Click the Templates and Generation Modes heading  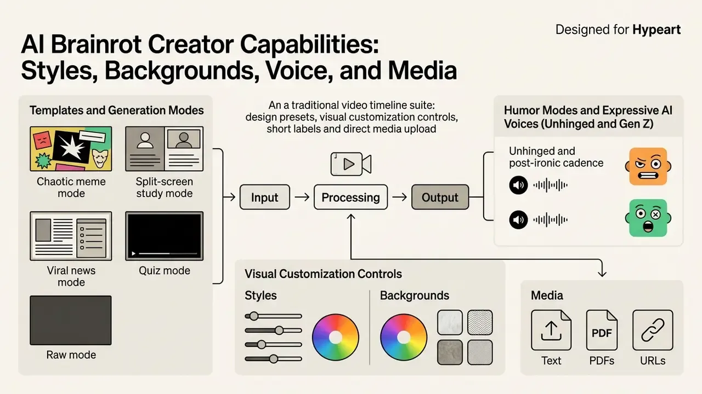[116, 110]
